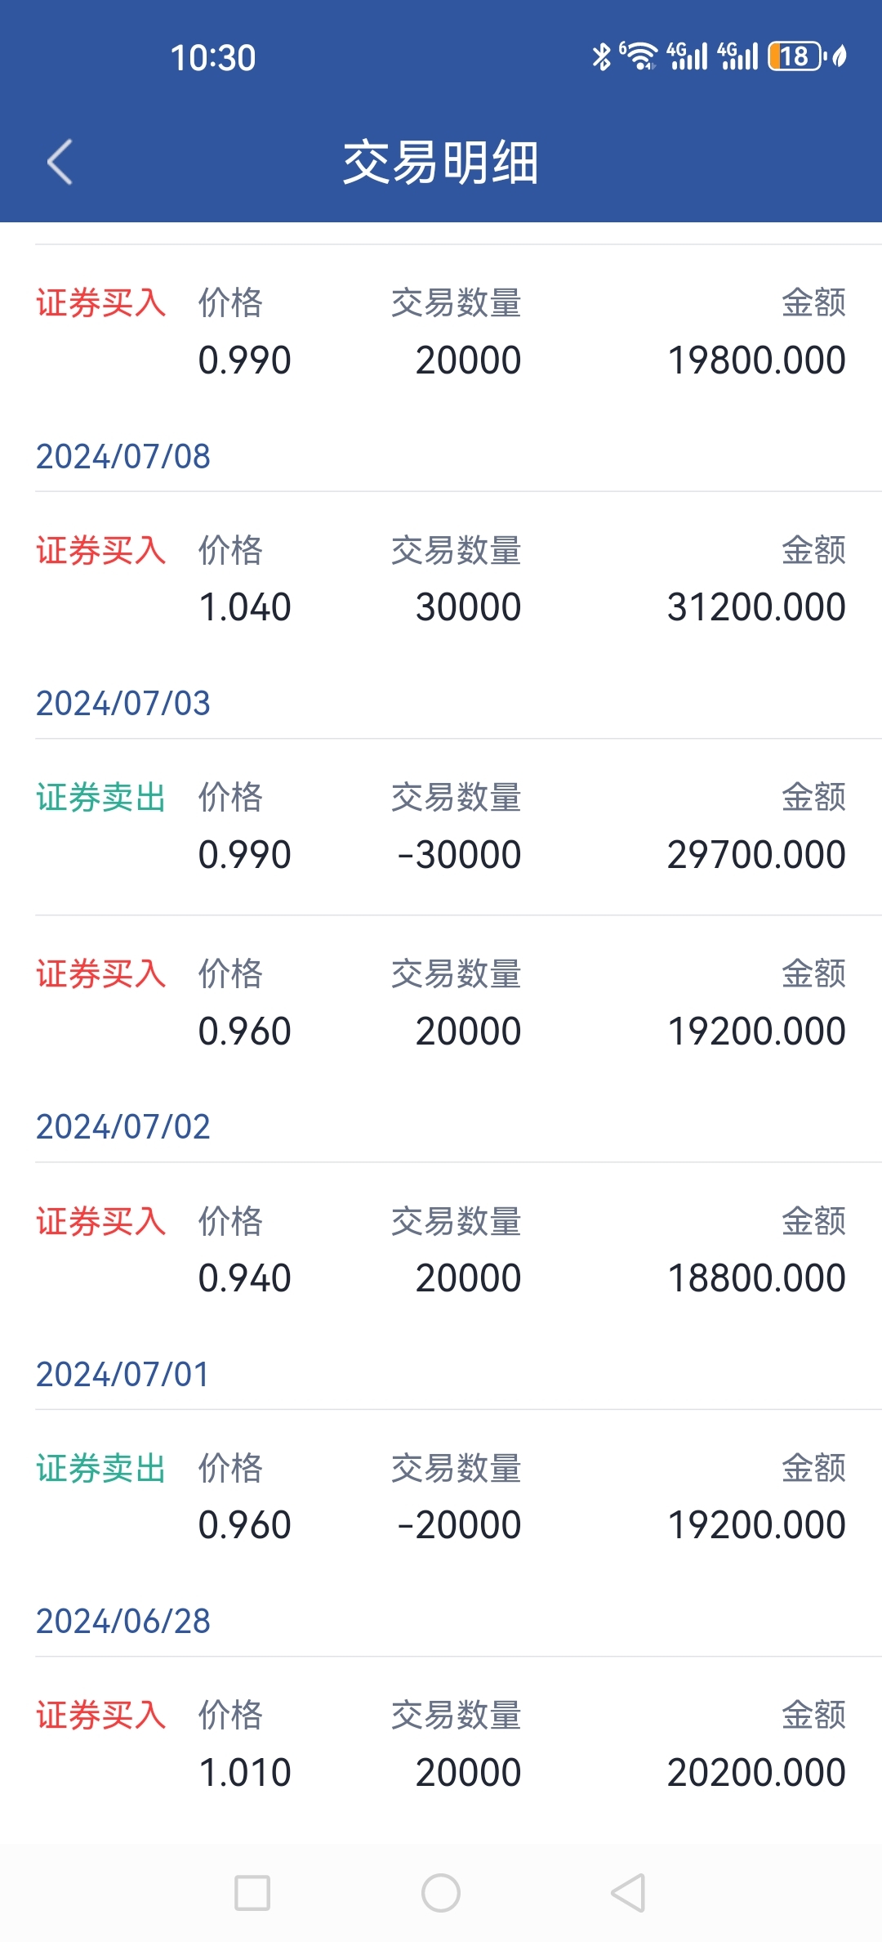Tap the first 4G signal strength icon

pyautogui.click(x=688, y=56)
